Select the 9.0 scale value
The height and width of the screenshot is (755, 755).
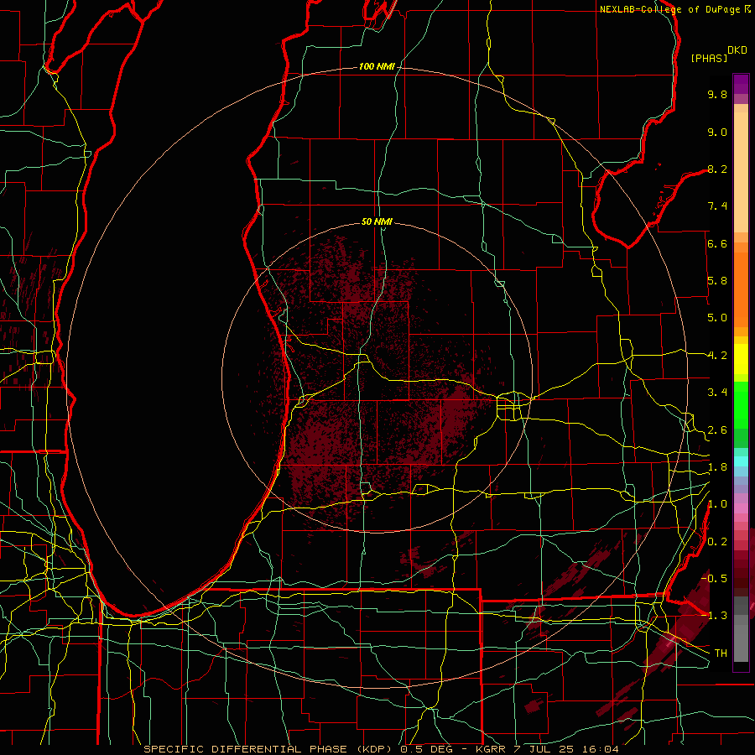pos(717,132)
